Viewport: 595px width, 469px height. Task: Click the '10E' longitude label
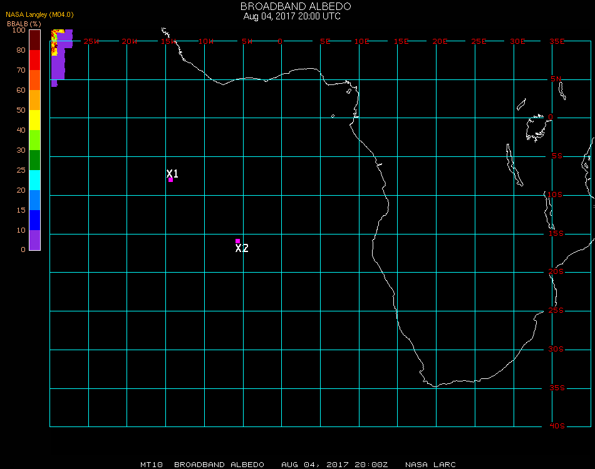[361, 41]
